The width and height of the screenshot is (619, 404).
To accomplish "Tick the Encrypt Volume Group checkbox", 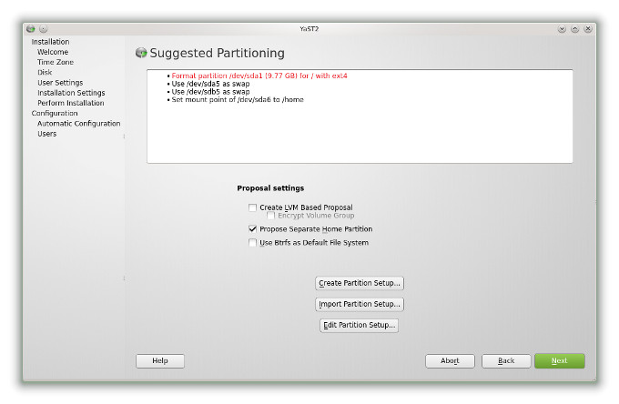I will tap(271, 216).
